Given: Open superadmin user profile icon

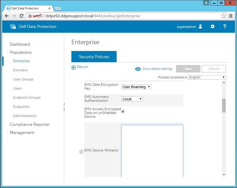Looking at the screenshot, I should (x=200, y=26).
